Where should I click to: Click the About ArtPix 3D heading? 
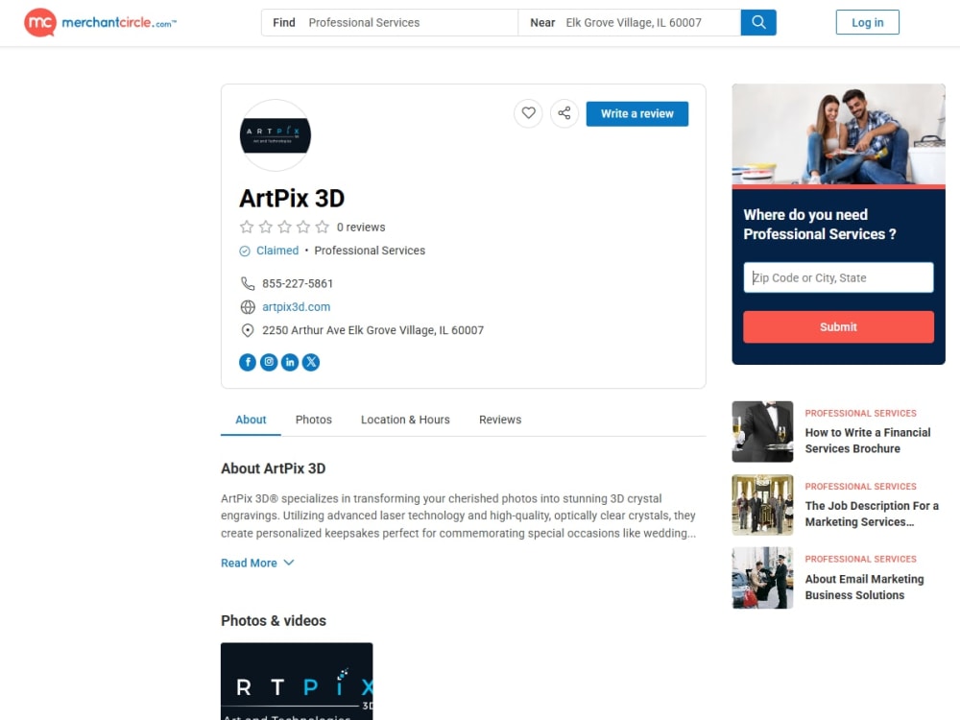click(273, 468)
